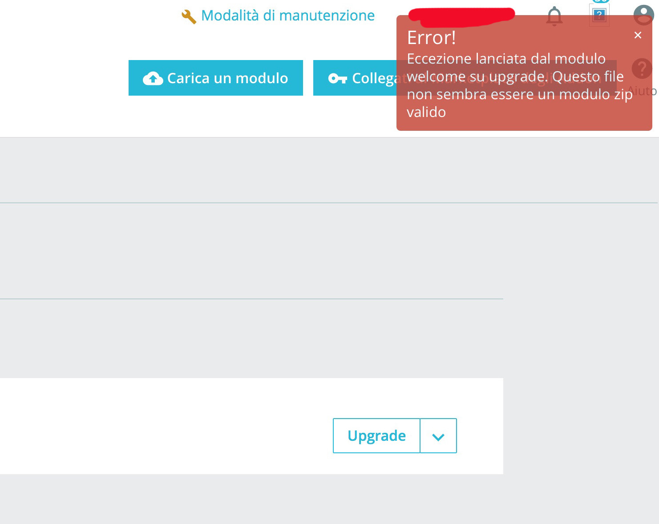This screenshot has height=524, width=659.
Task: Open the user profile avatar icon
Action: (x=644, y=15)
